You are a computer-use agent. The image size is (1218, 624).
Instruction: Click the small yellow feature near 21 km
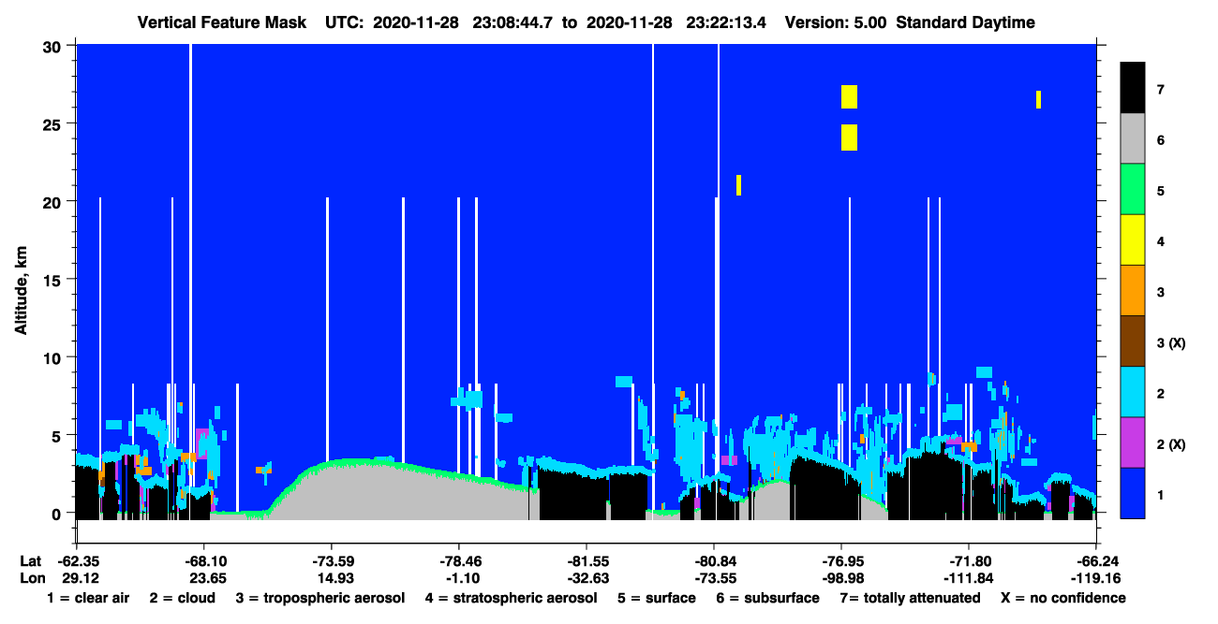click(738, 185)
